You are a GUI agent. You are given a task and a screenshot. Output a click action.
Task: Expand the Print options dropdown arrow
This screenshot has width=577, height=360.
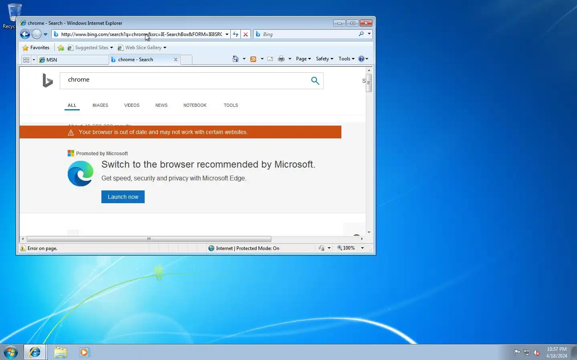pyautogui.click(x=290, y=59)
